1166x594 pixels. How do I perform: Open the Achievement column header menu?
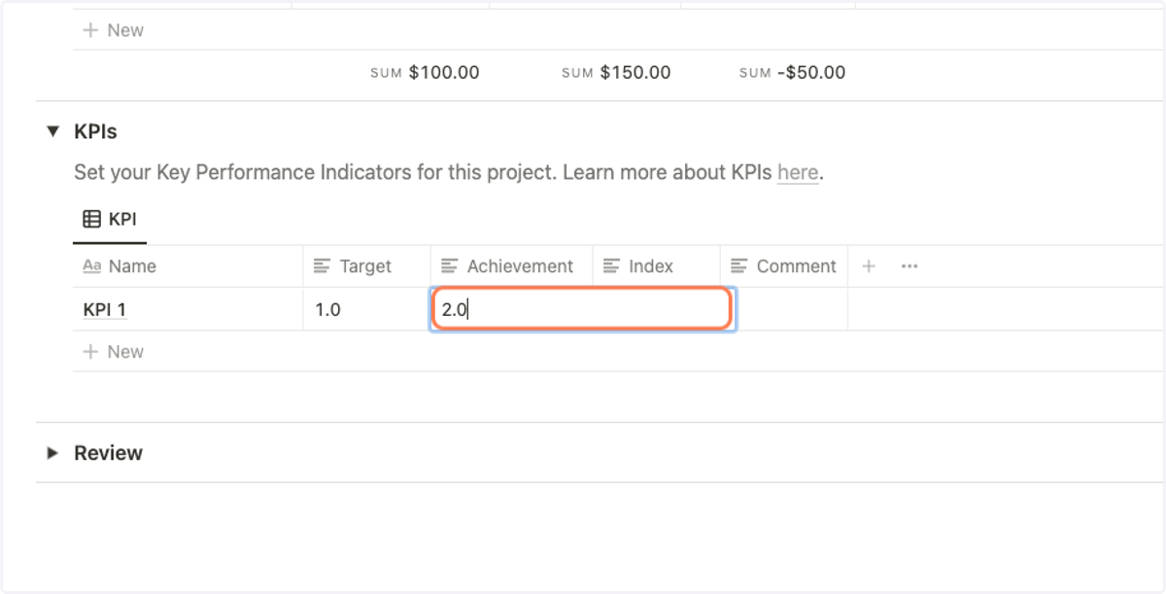coord(511,266)
